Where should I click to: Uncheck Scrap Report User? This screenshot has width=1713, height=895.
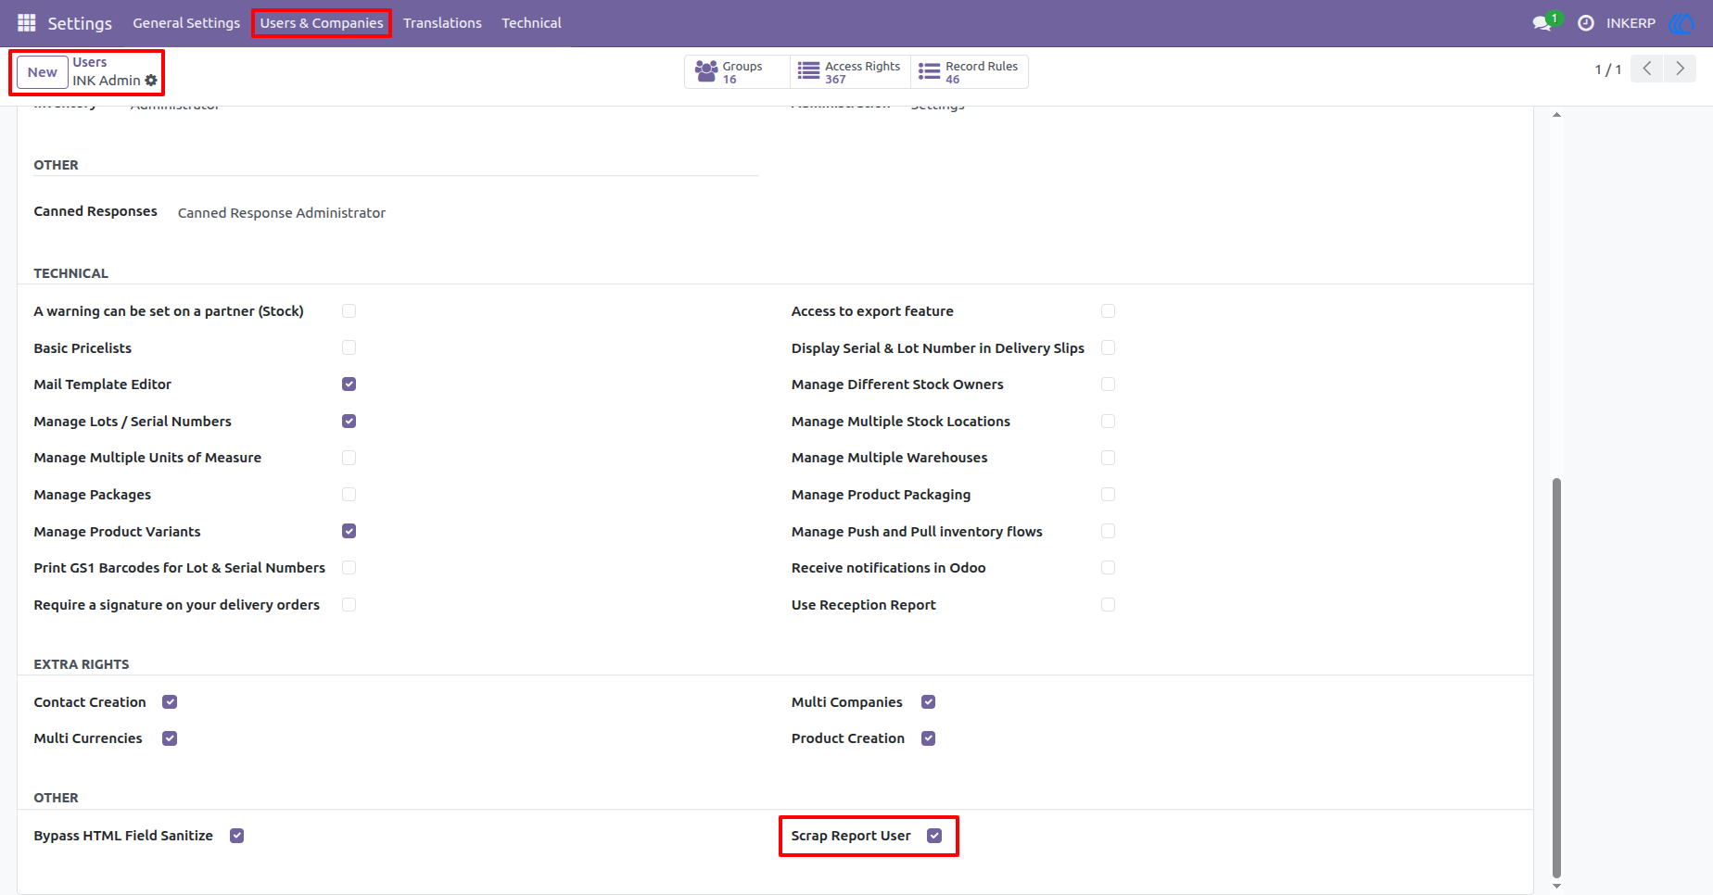934,836
